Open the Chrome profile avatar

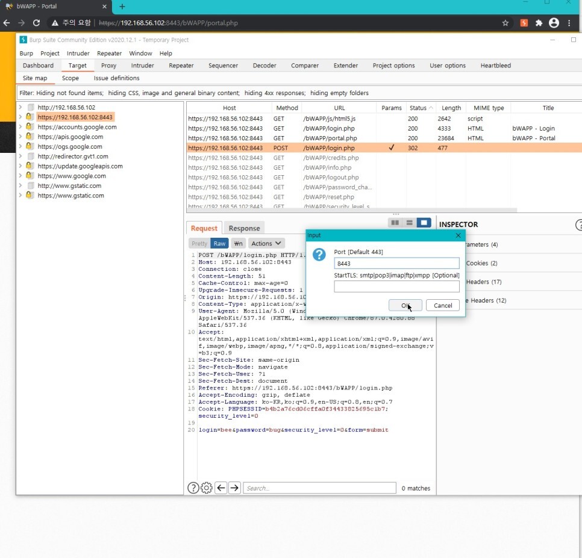554,23
